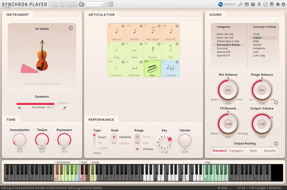Adjust the Dynamics slider
The image size is (287, 190).
pos(42,104)
